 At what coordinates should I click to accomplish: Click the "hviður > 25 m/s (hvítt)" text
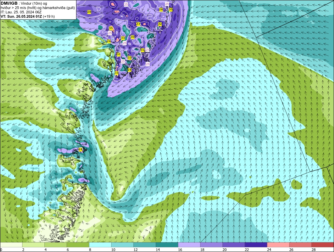(18, 8)
